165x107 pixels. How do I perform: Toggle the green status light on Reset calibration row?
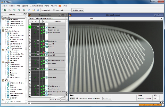pos(44,33)
